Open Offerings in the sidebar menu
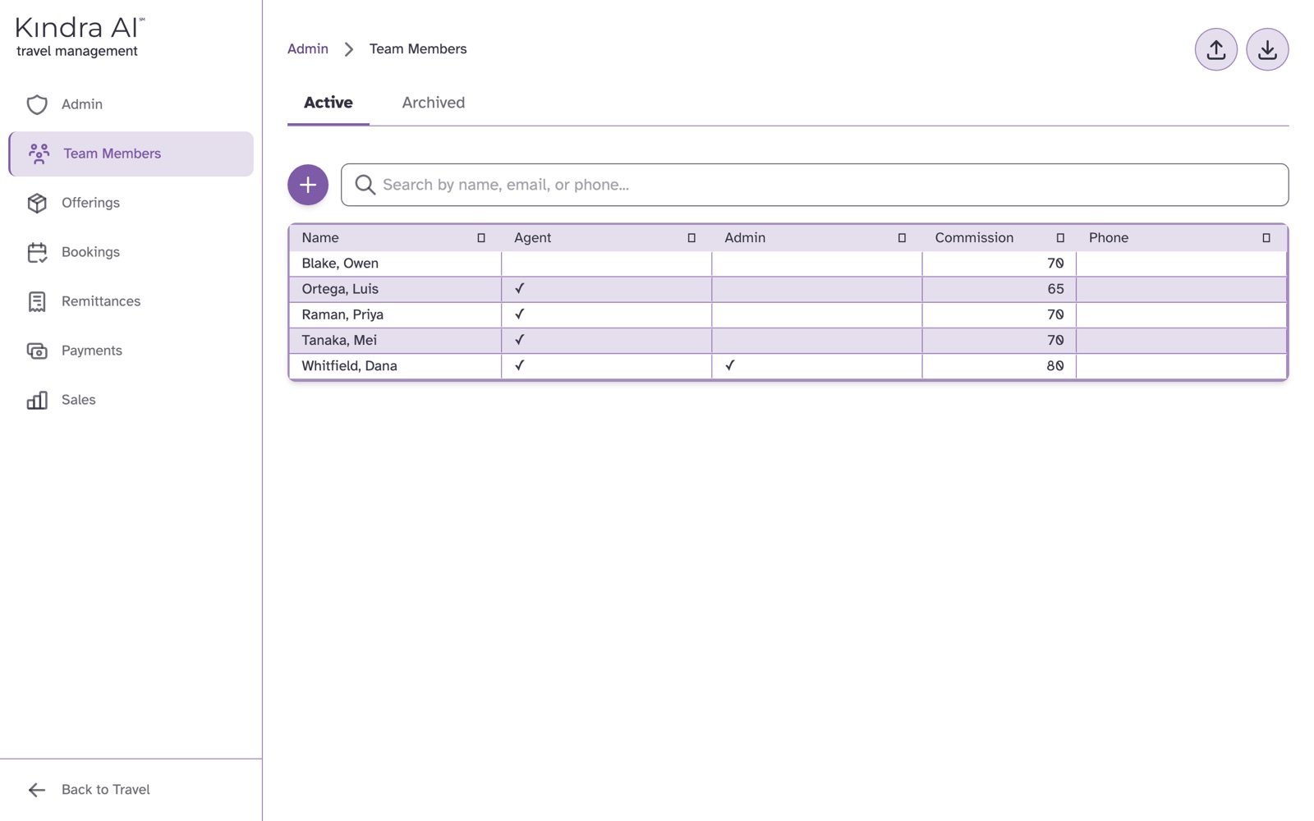This screenshot has width=1314, height=821. click(131, 203)
